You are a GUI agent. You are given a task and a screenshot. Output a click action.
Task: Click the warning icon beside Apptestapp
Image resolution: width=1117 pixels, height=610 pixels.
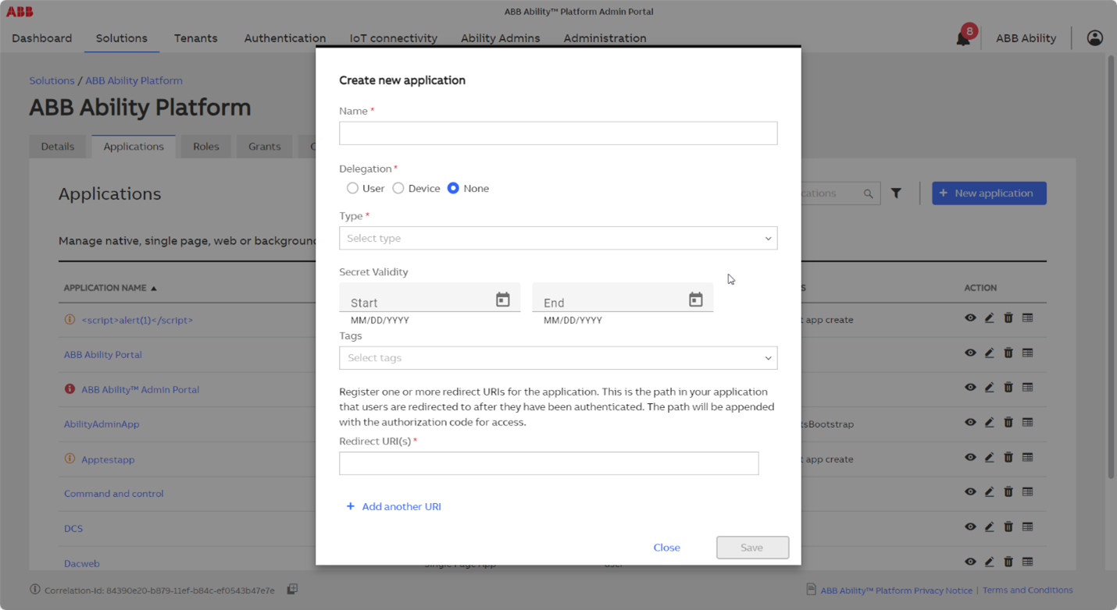click(70, 459)
